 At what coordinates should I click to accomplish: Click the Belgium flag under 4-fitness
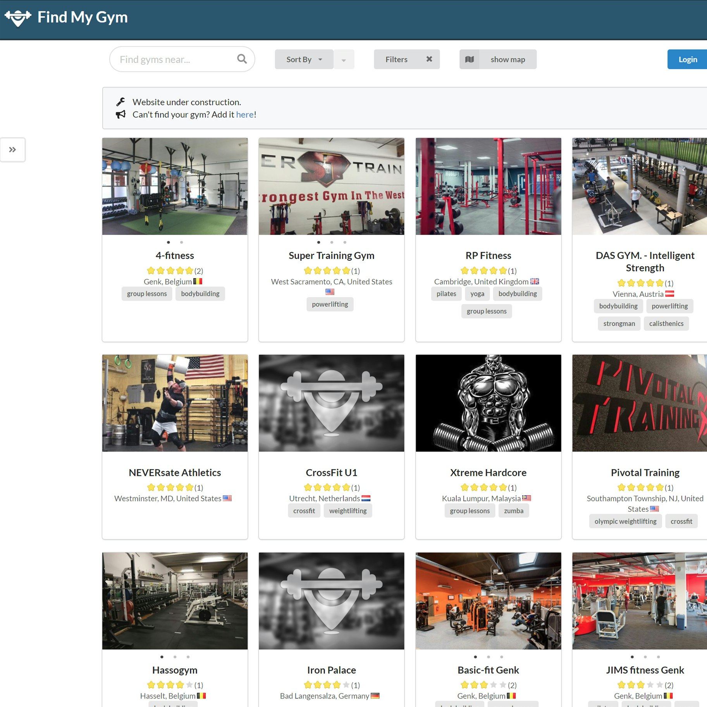click(198, 281)
